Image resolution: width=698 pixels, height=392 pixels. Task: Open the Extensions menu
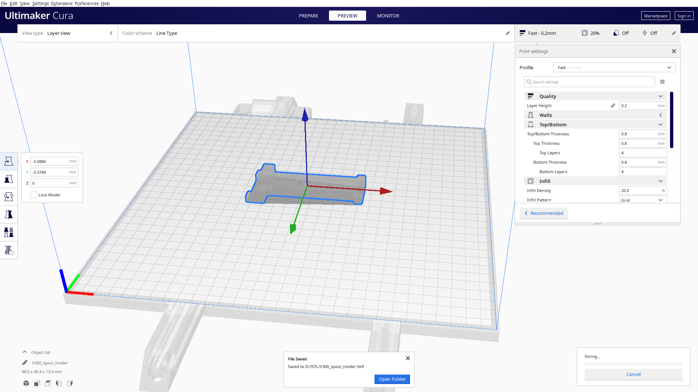click(x=62, y=3)
